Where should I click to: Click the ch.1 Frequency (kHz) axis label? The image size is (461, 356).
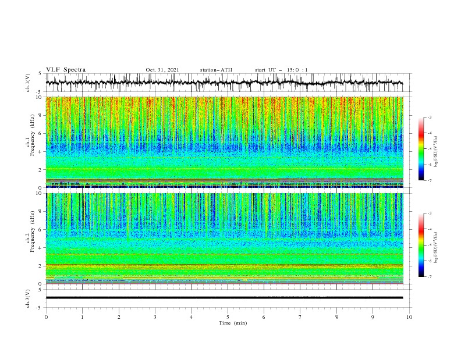click(30, 136)
